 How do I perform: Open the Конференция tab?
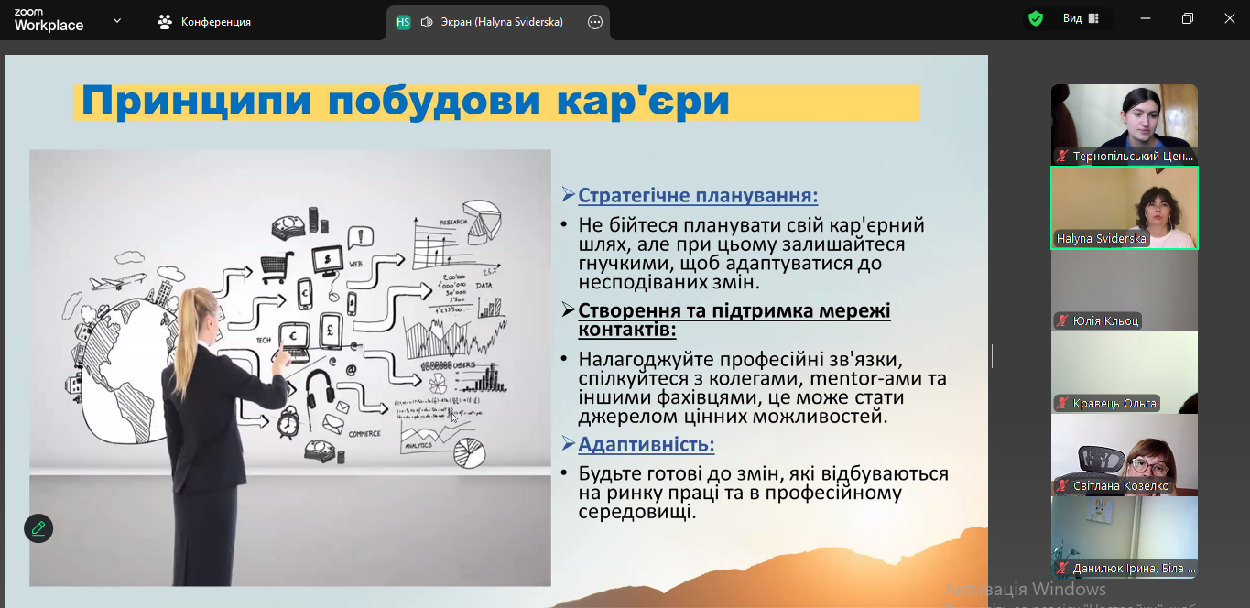204,22
